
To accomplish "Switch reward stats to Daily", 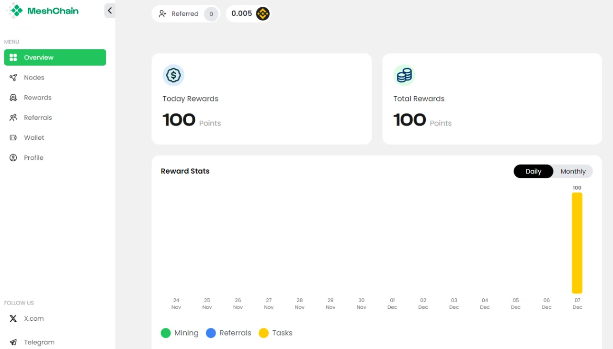I will [534, 171].
